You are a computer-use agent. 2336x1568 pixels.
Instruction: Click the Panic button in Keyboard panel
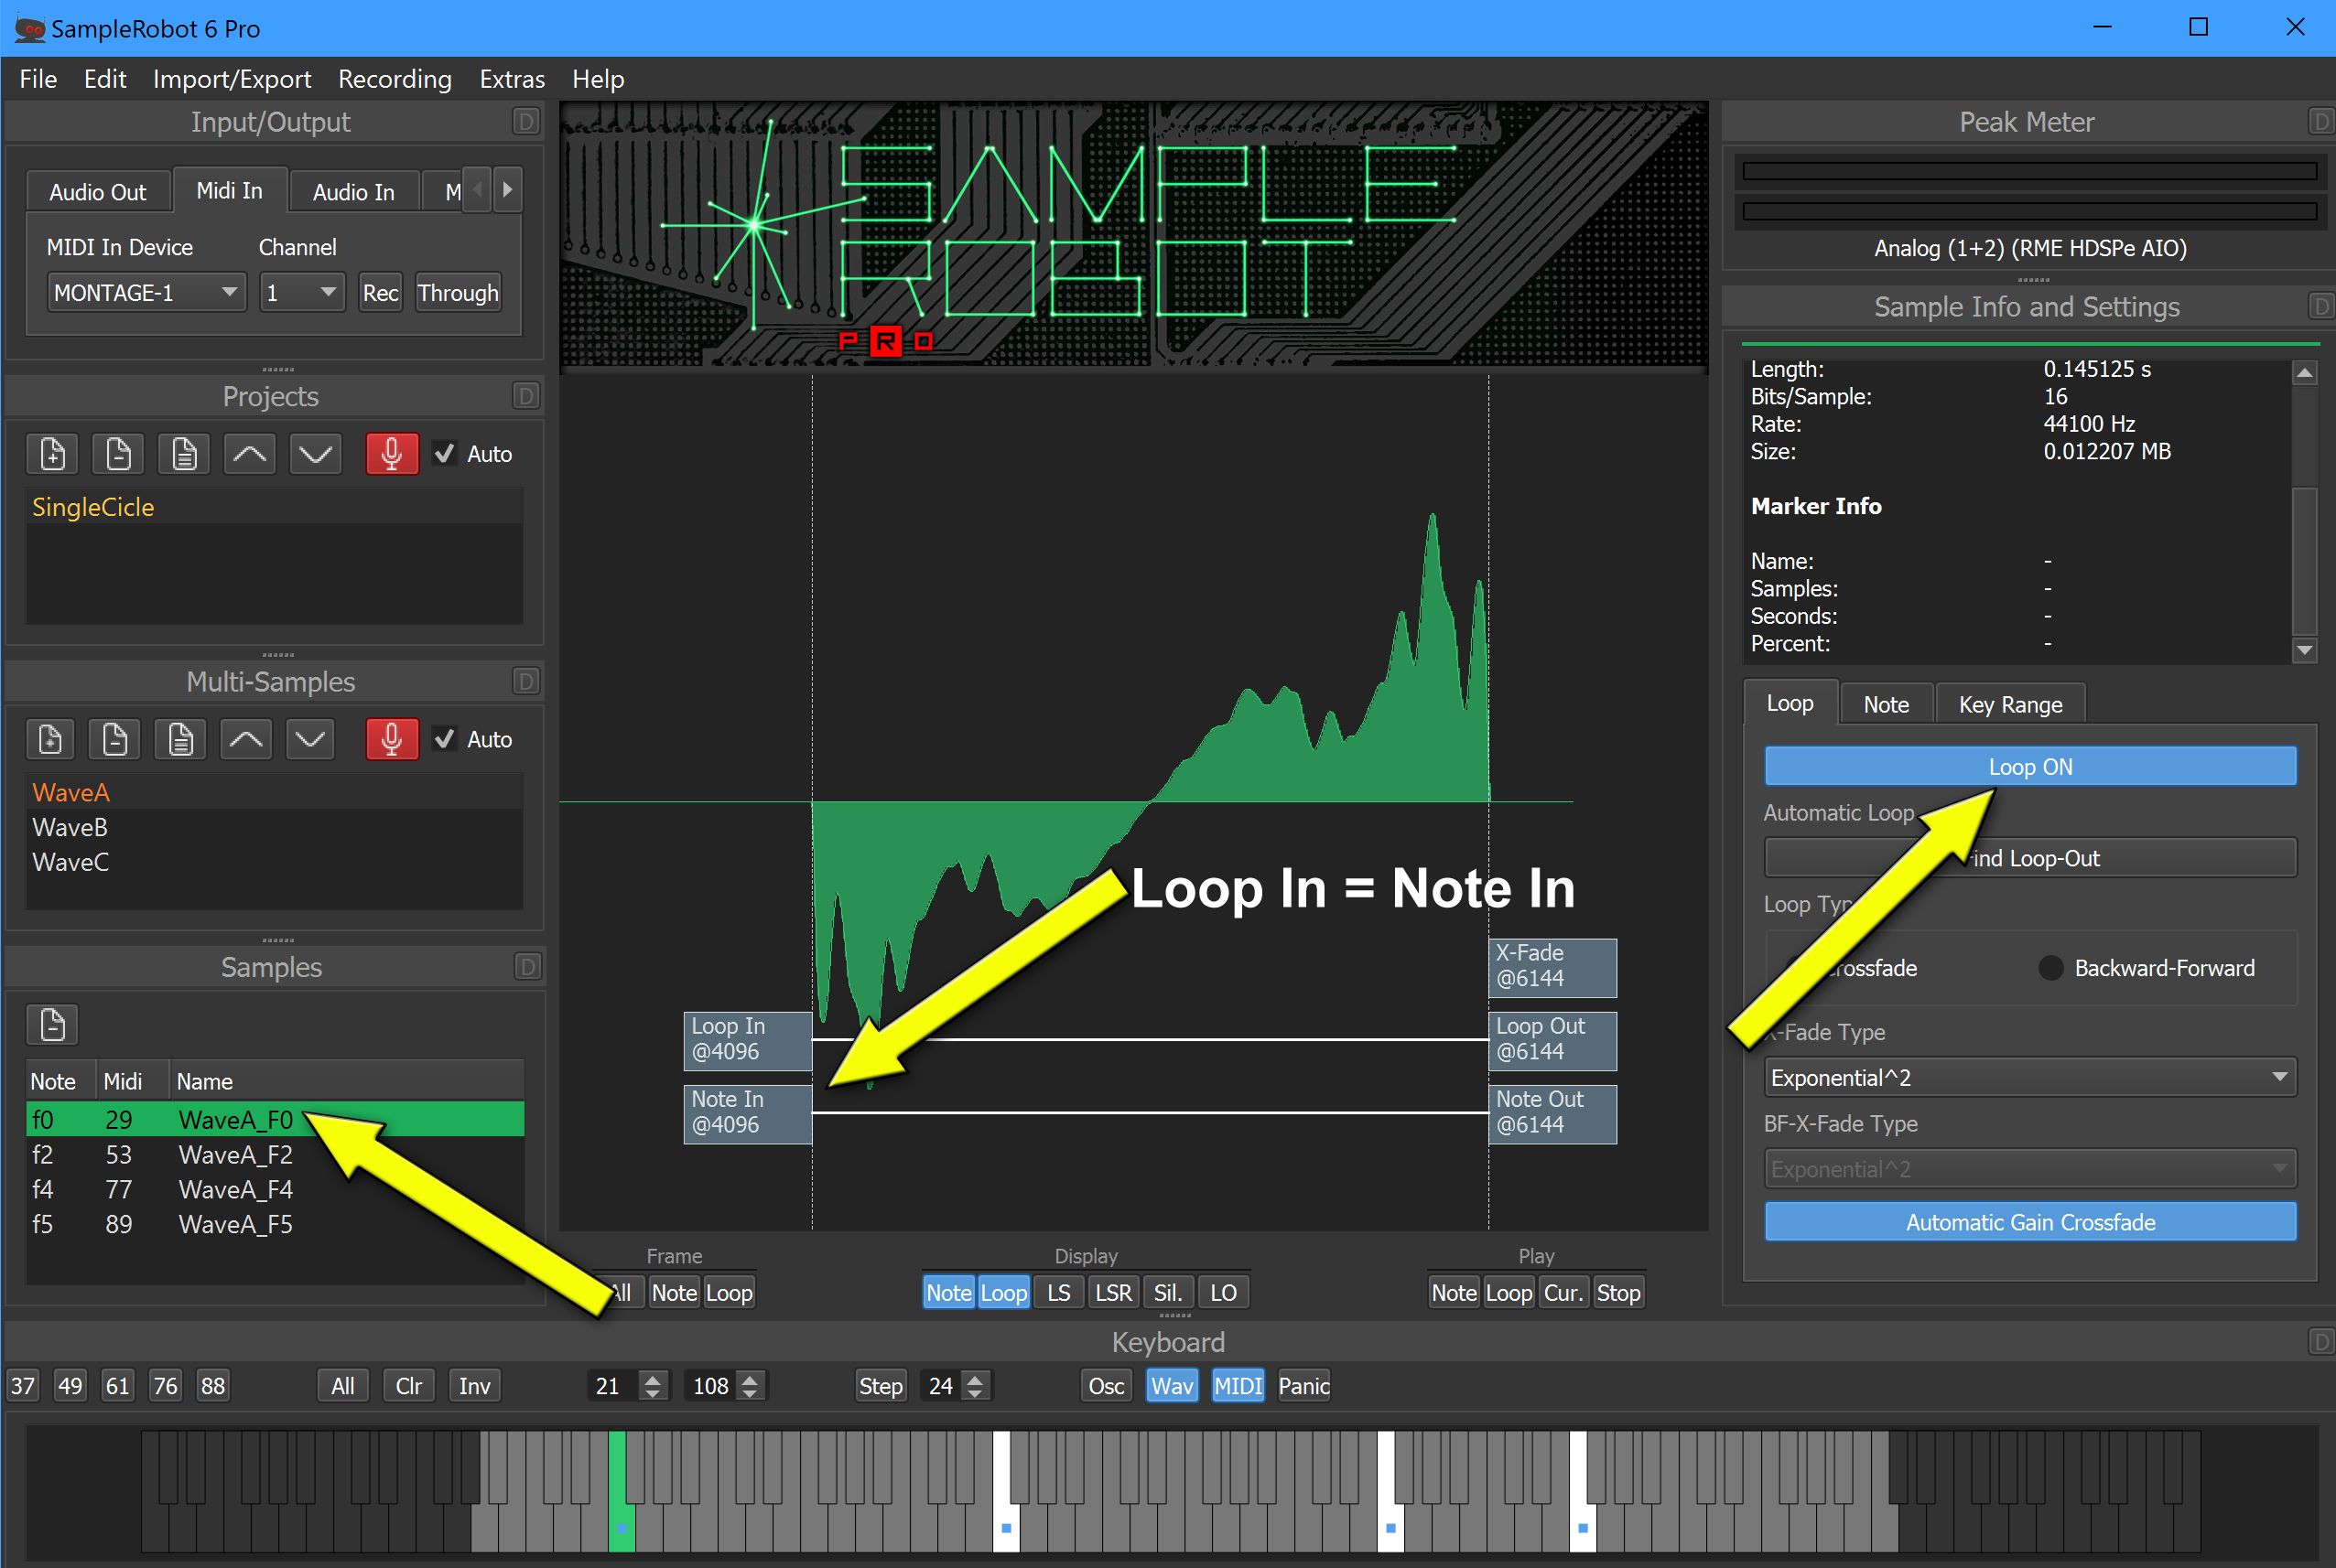pyautogui.click(x=1303, y=1386)
